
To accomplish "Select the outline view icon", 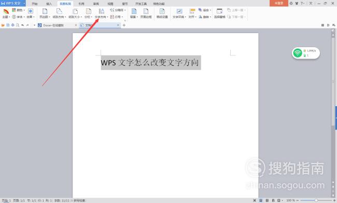I will point(267,200).
